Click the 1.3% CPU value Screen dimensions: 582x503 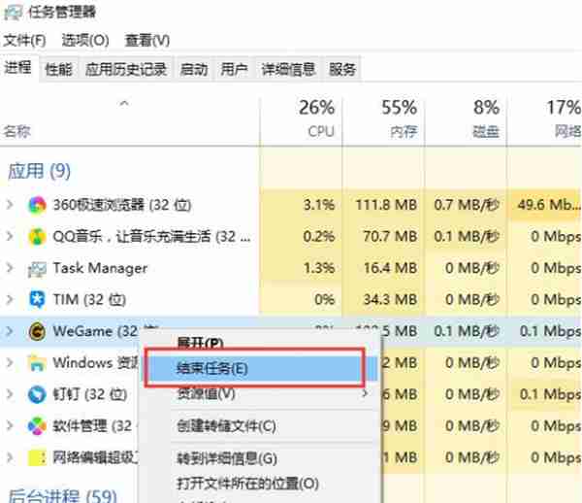pyautogui.click(x=319, y=268)
